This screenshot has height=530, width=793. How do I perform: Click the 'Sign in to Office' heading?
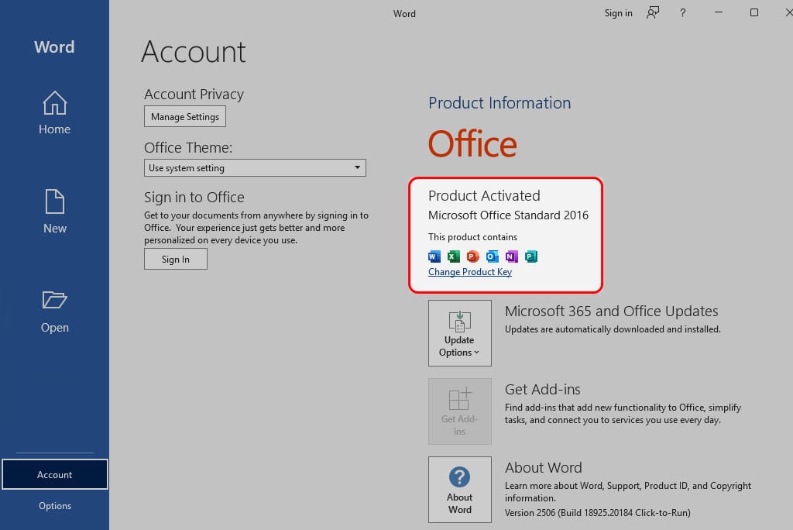(194, 197)
